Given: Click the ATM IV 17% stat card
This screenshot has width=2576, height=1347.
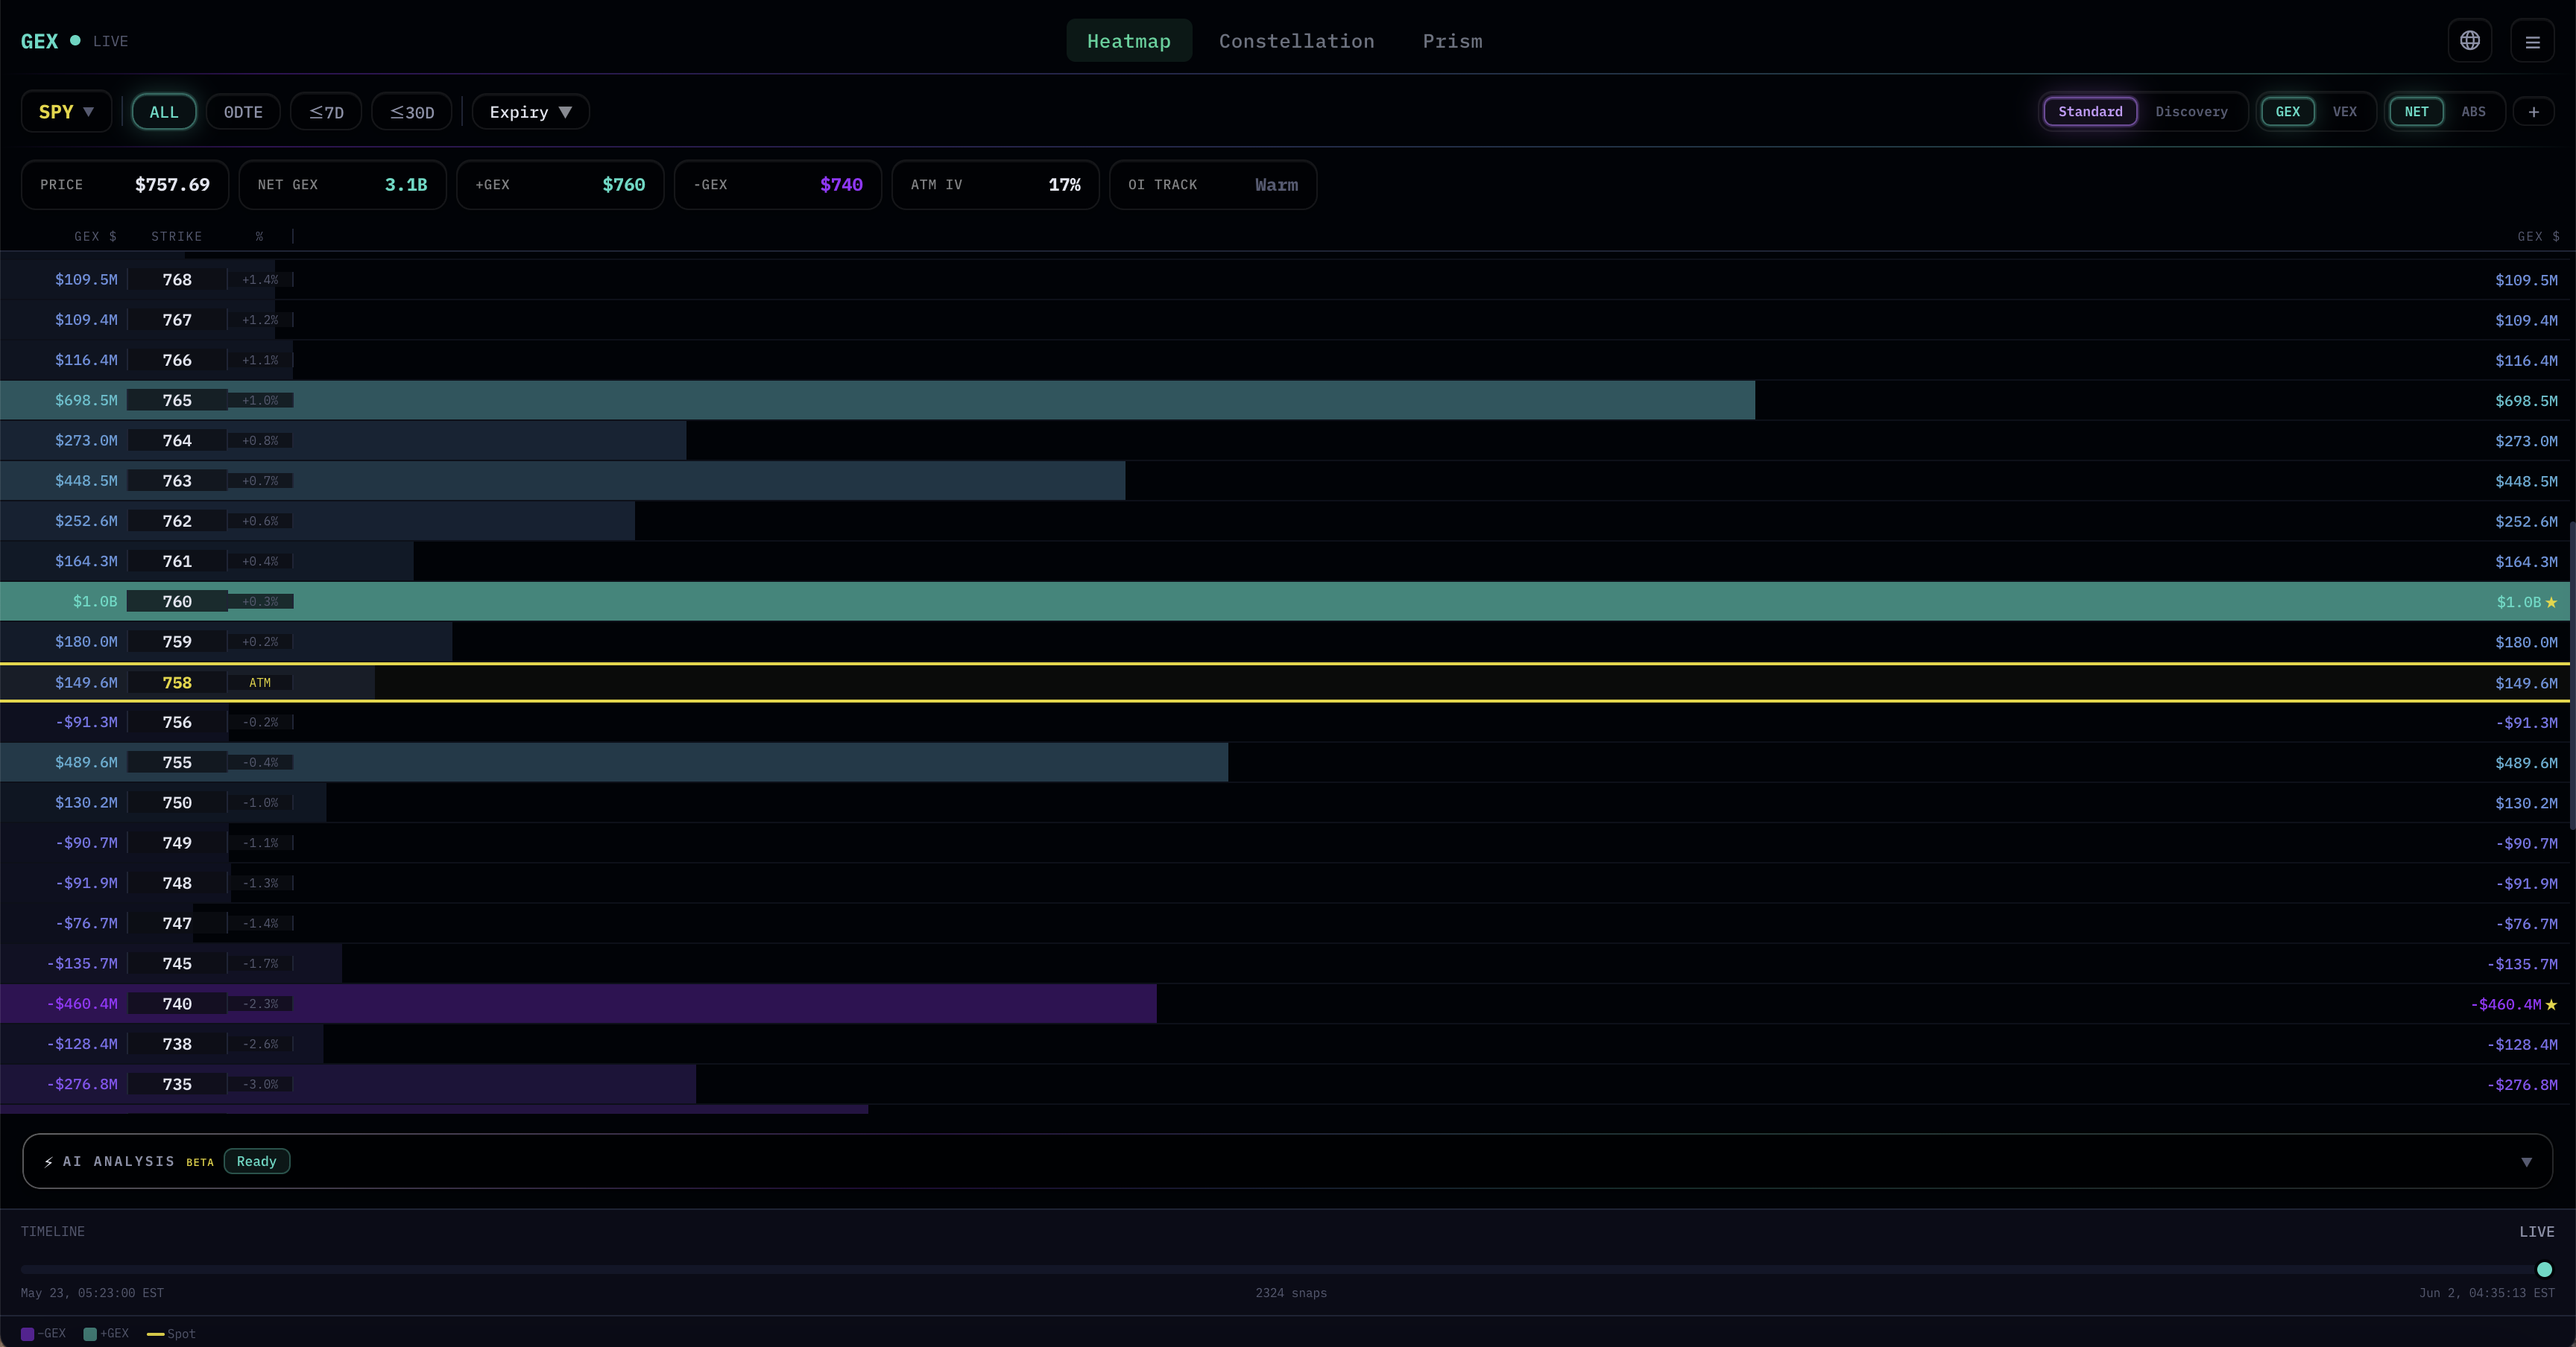Looking at the screenshot, I should (995, 185).
